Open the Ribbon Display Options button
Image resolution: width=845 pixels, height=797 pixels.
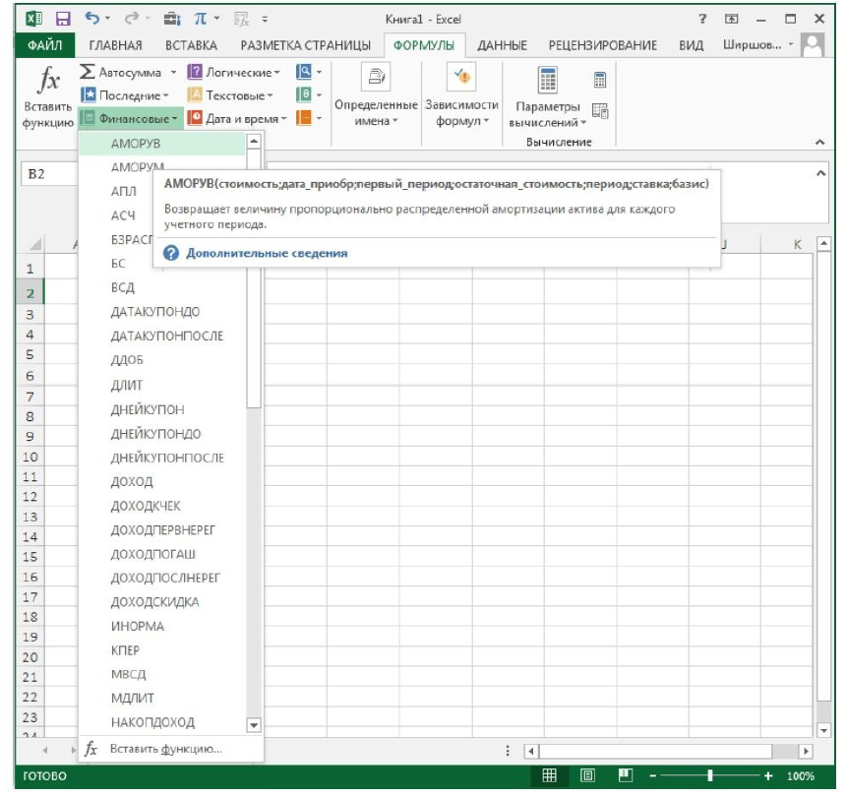(731, 19)
